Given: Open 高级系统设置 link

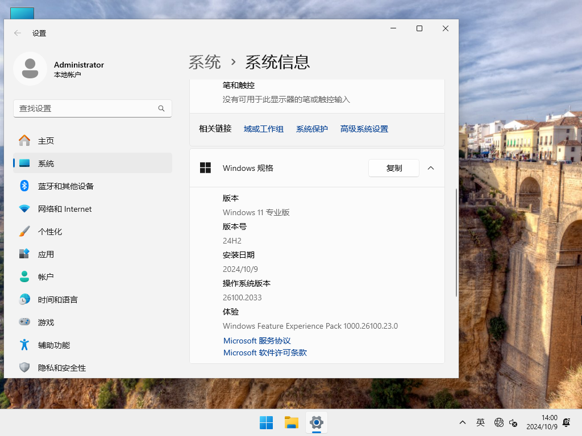Looking at the screenshot, I should pos(364,128).
